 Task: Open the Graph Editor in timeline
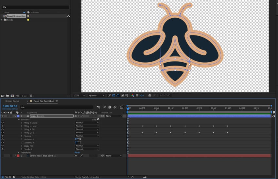click(x=121, y=107)
